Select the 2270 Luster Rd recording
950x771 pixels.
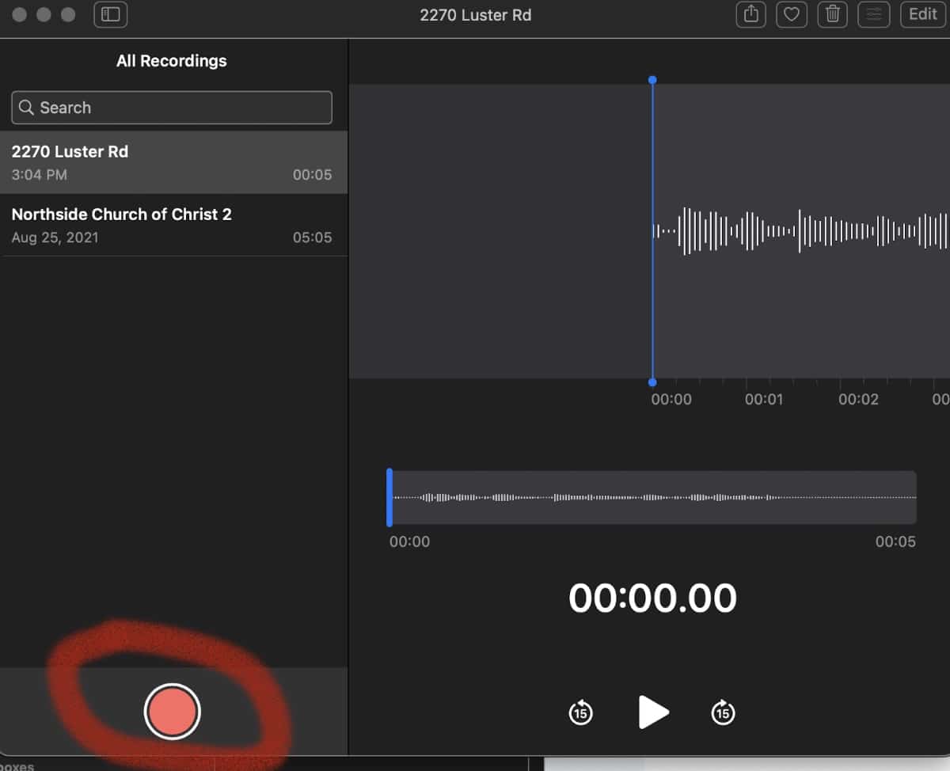172,162
